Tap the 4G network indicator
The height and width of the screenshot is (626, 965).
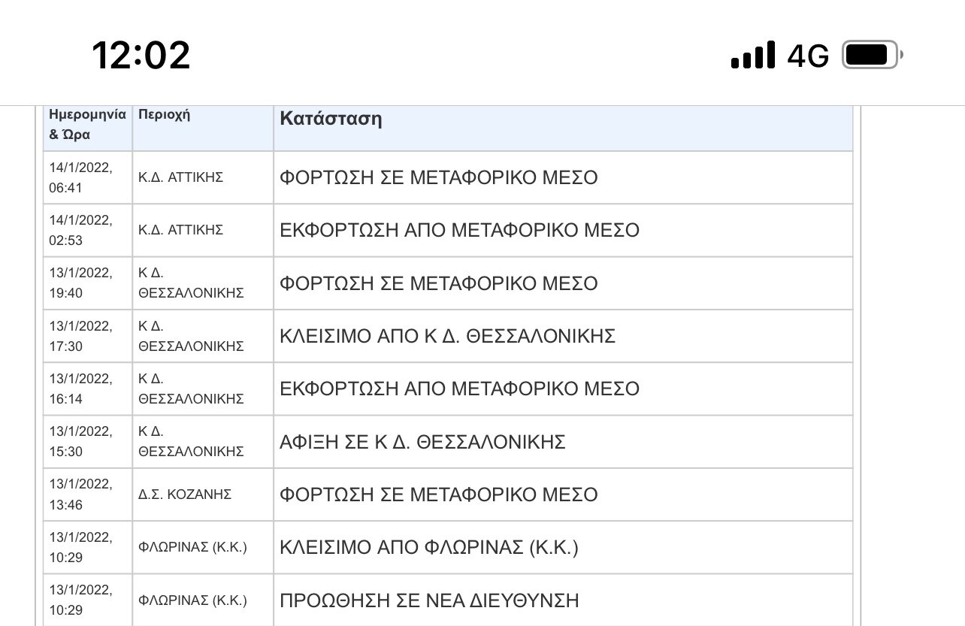pyautogui.click(x=808, y=56)
